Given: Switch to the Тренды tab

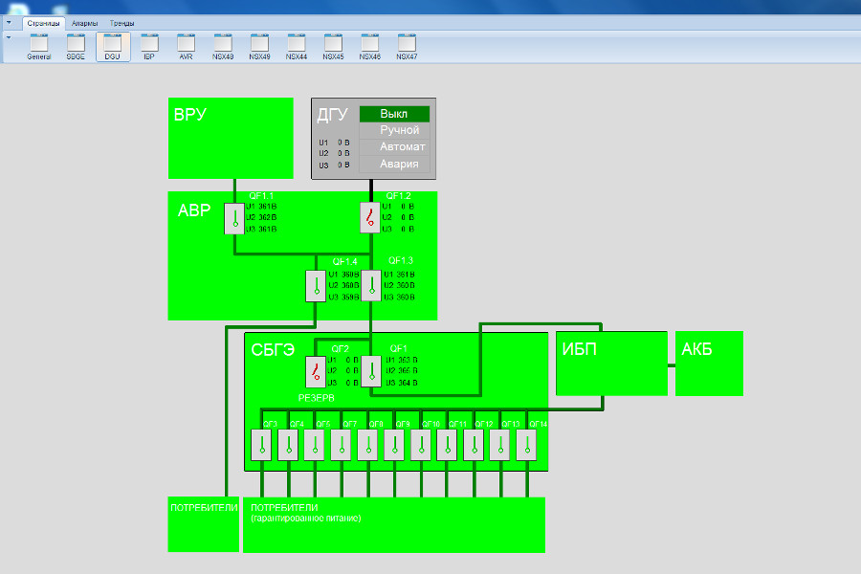Looking at the screenshot, I should point(121,23).
